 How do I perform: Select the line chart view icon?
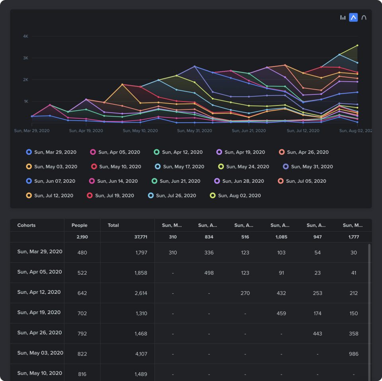coord(353,17)
